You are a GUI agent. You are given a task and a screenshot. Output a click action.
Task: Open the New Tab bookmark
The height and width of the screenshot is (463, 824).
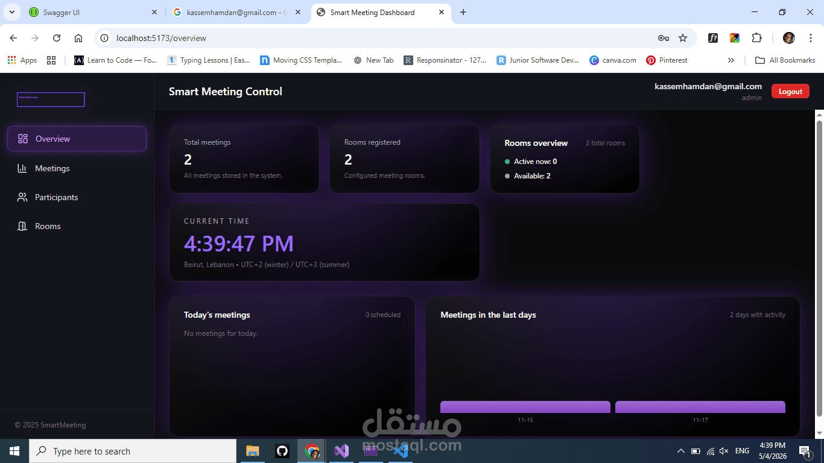coord(373,60)
